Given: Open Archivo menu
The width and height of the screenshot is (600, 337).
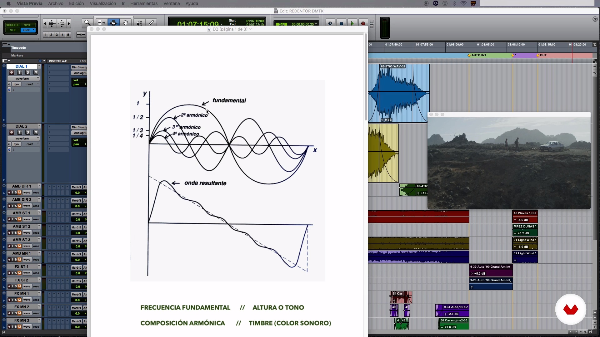Looking at the screenshot, I should point(56,3).
